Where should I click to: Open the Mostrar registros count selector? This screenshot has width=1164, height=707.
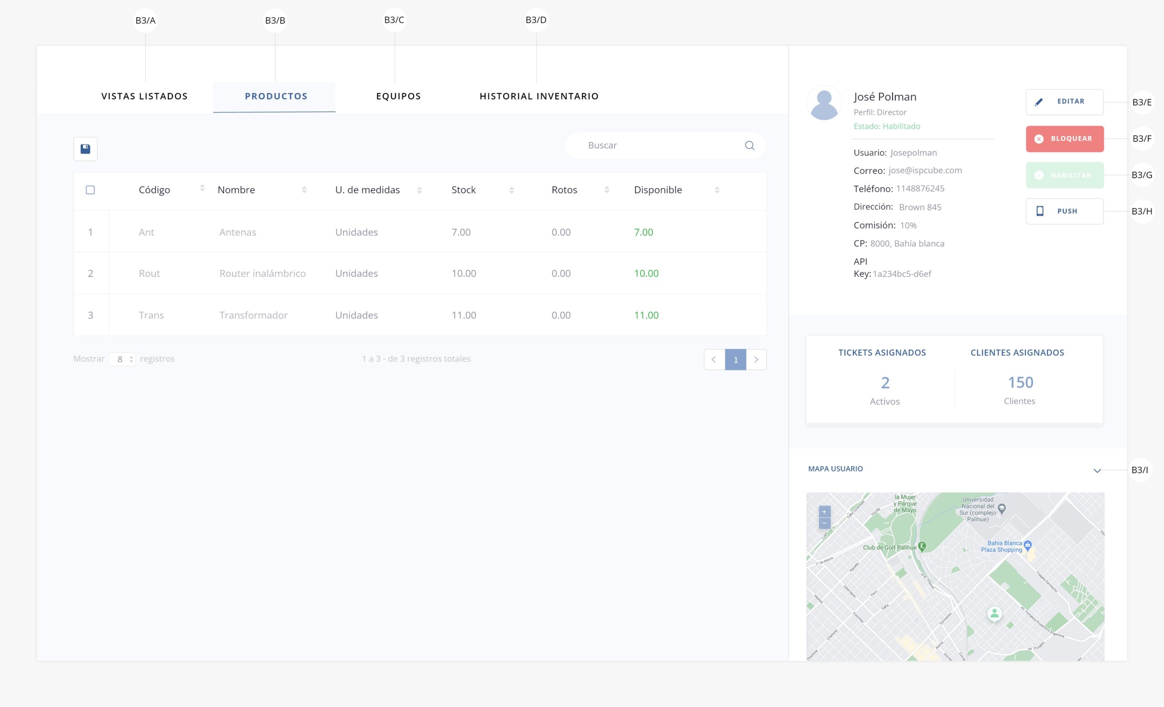point(122,359)
